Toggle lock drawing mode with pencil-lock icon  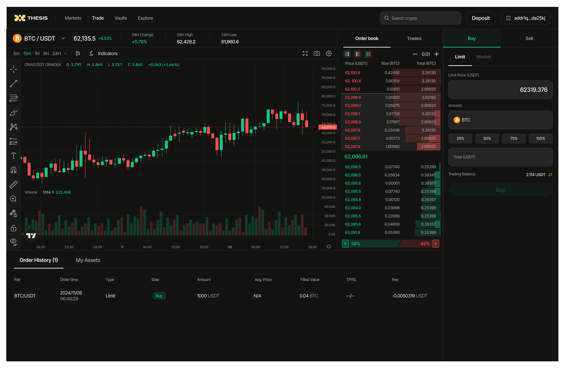pyautogui.click(x=14, y=213)
